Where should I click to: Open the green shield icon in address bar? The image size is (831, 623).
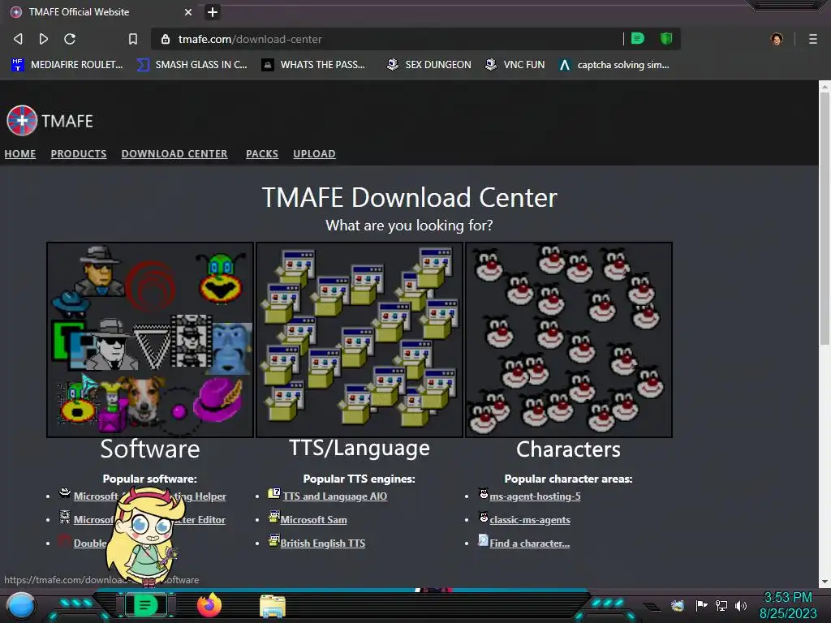point(666,38)
